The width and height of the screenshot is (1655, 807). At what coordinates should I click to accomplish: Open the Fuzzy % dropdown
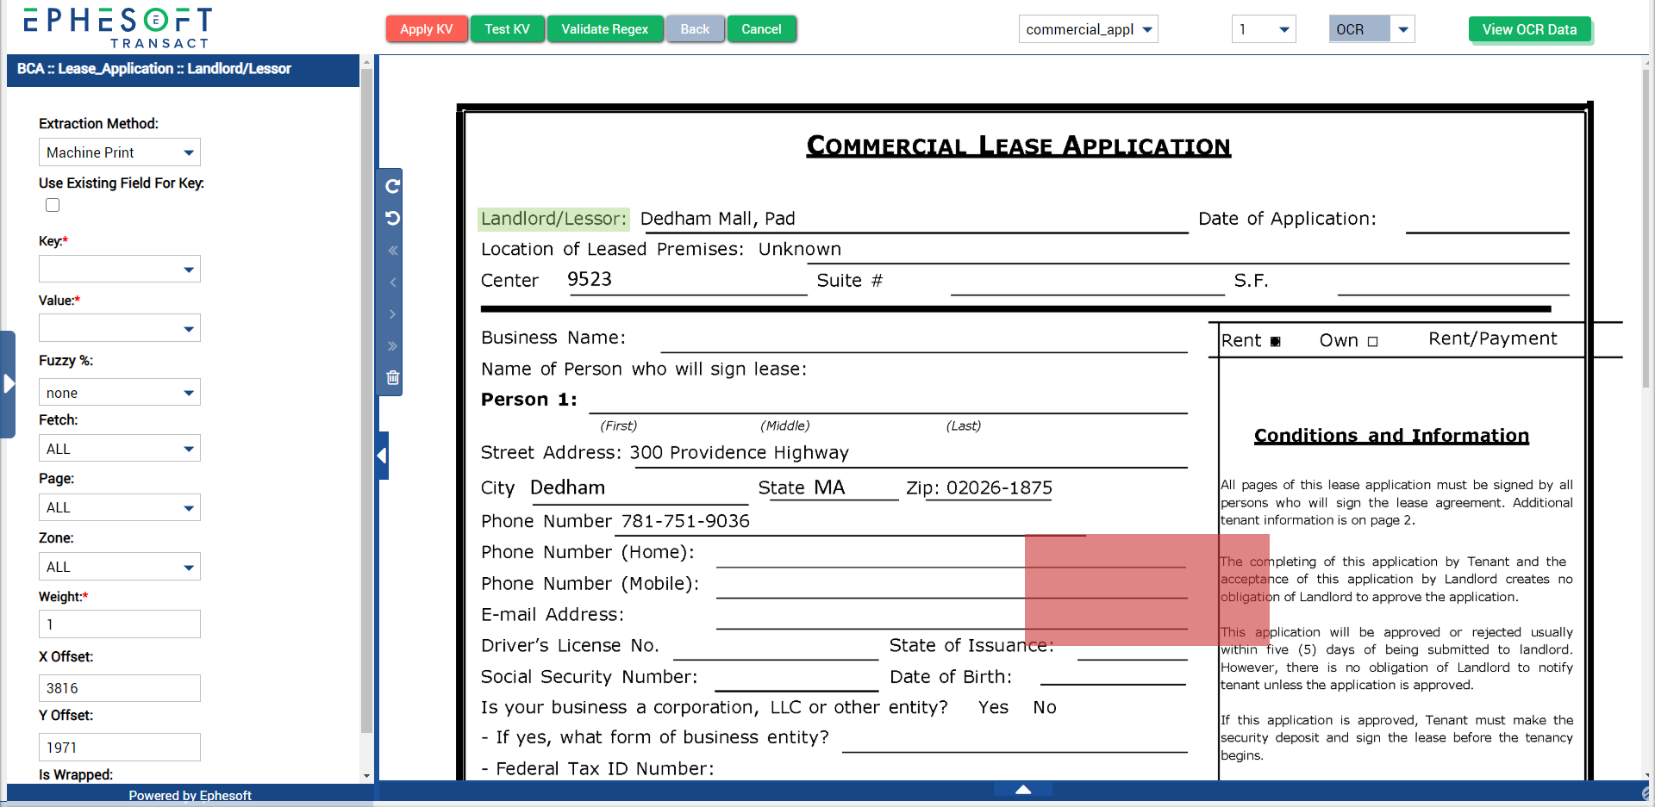[120, 393]
